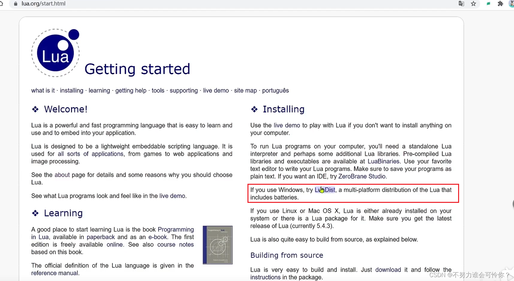Open the 'tools' navigation link
The image size is (514, 281).
(158, 90)
